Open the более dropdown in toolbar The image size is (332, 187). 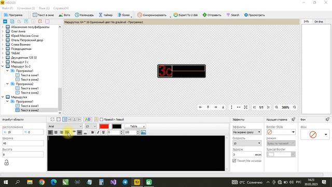pos(124,15)
